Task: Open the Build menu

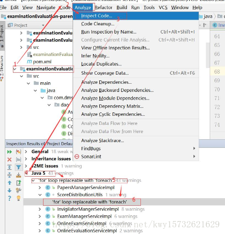Action: 122,8
